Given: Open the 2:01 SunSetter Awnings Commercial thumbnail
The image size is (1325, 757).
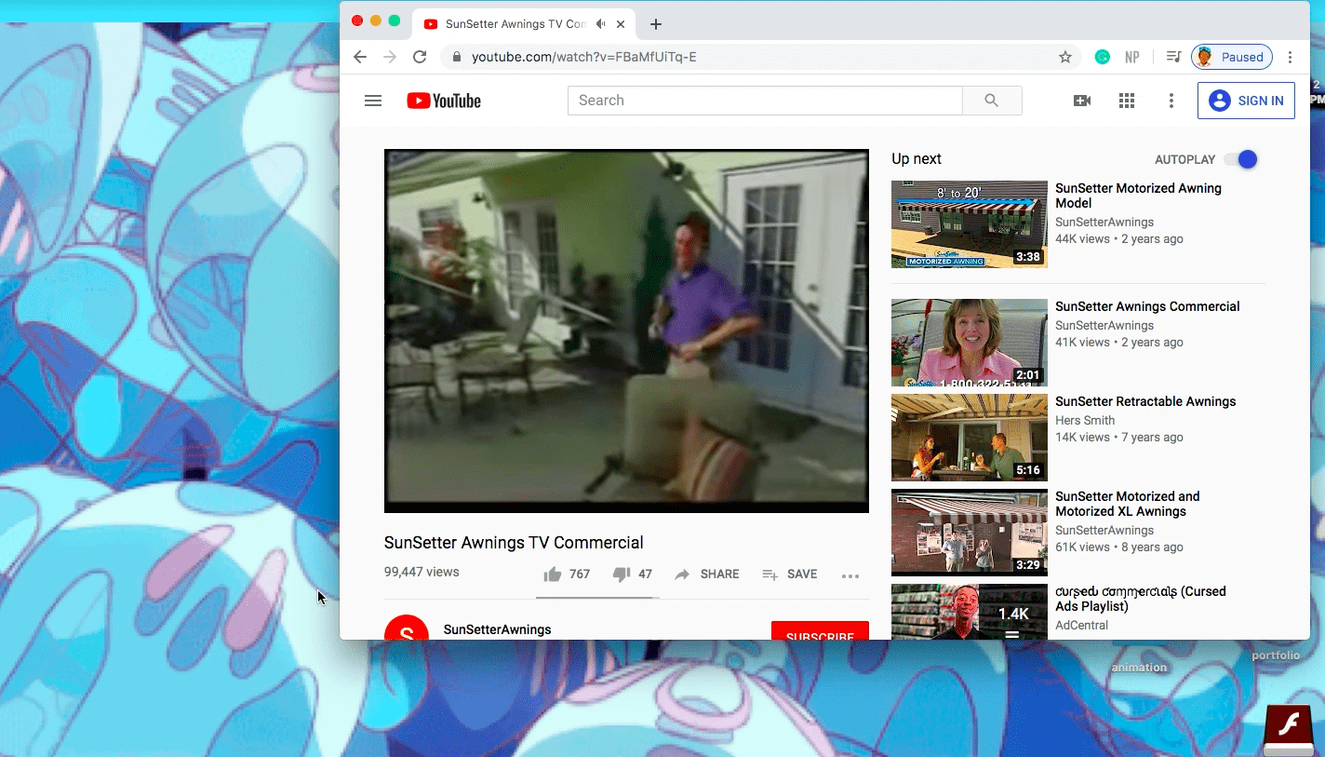Looking at the screenshot, I should click(970, 343).
